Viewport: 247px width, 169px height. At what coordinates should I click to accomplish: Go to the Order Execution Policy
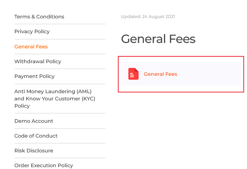click(44, 165)
